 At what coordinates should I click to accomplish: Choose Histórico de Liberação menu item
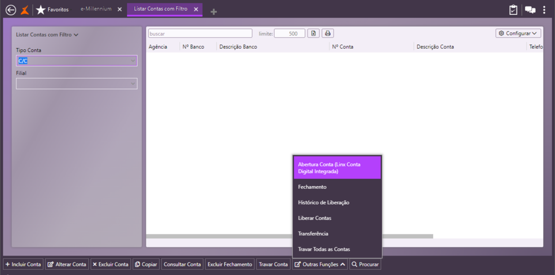323,203
